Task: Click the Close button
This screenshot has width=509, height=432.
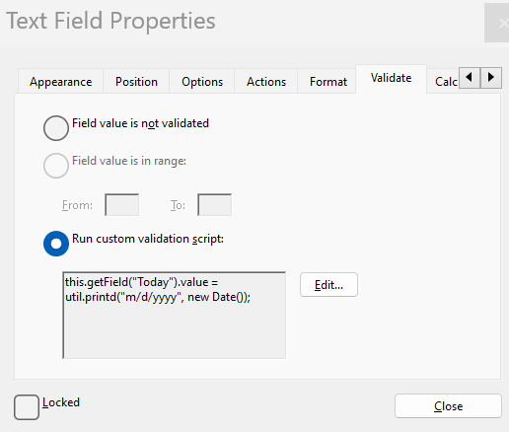Action: [448, 406]
